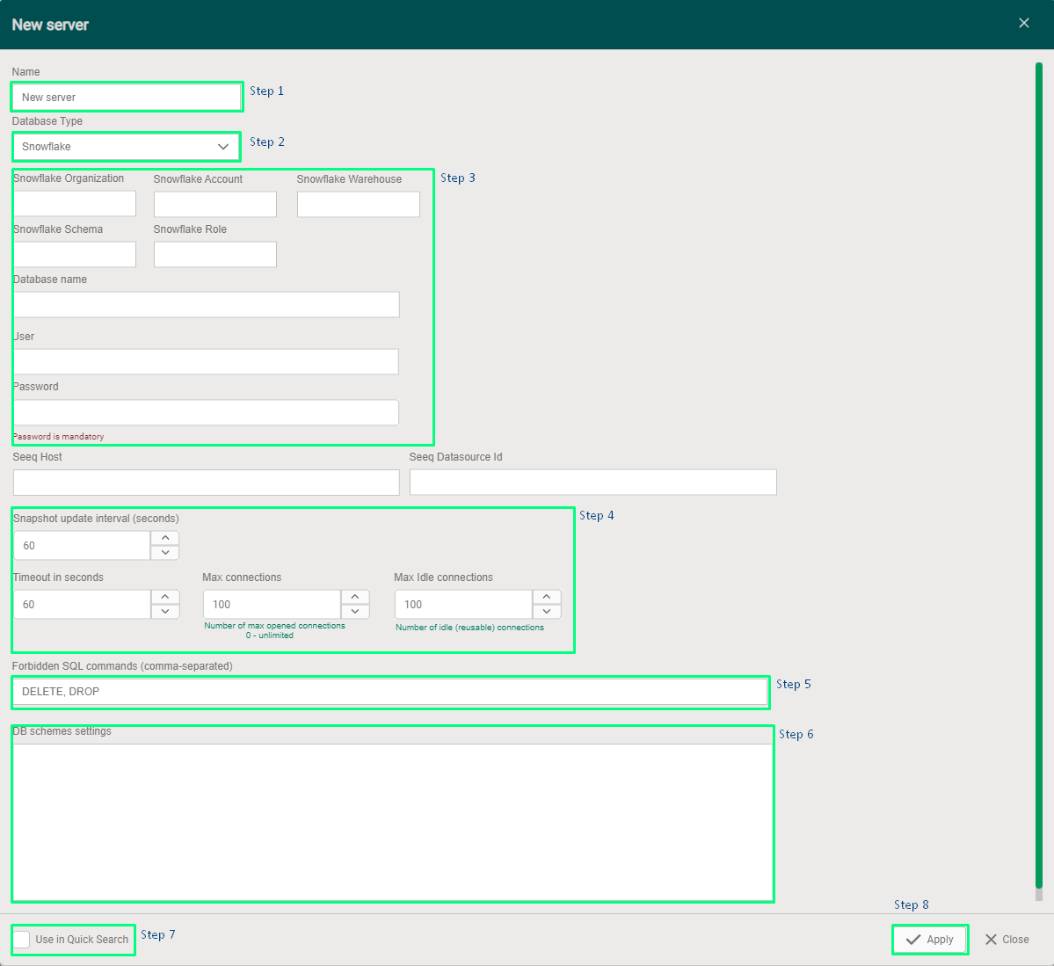Decrease the Timeout in seconds value
This screenshot has width=1054, height=966.
[165, 612]
